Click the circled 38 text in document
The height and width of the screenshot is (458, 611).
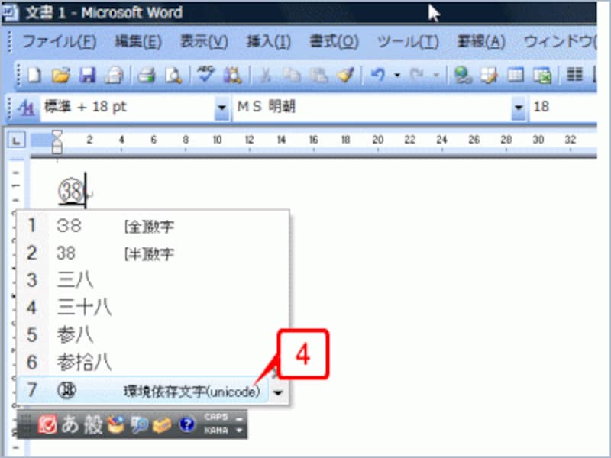(70, 191)
